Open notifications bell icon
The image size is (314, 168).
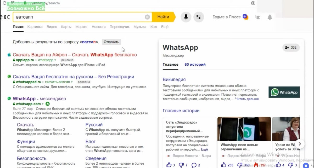270,17
